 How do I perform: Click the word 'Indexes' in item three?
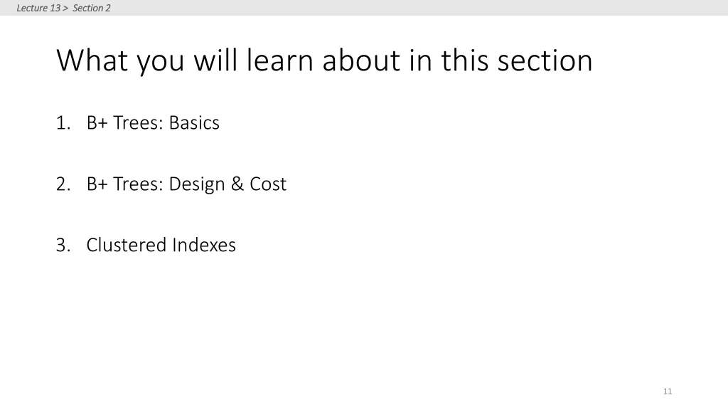click(204, 245)
